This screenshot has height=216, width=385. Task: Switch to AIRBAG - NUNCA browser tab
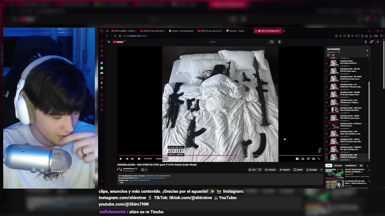(x=124, y=31)
